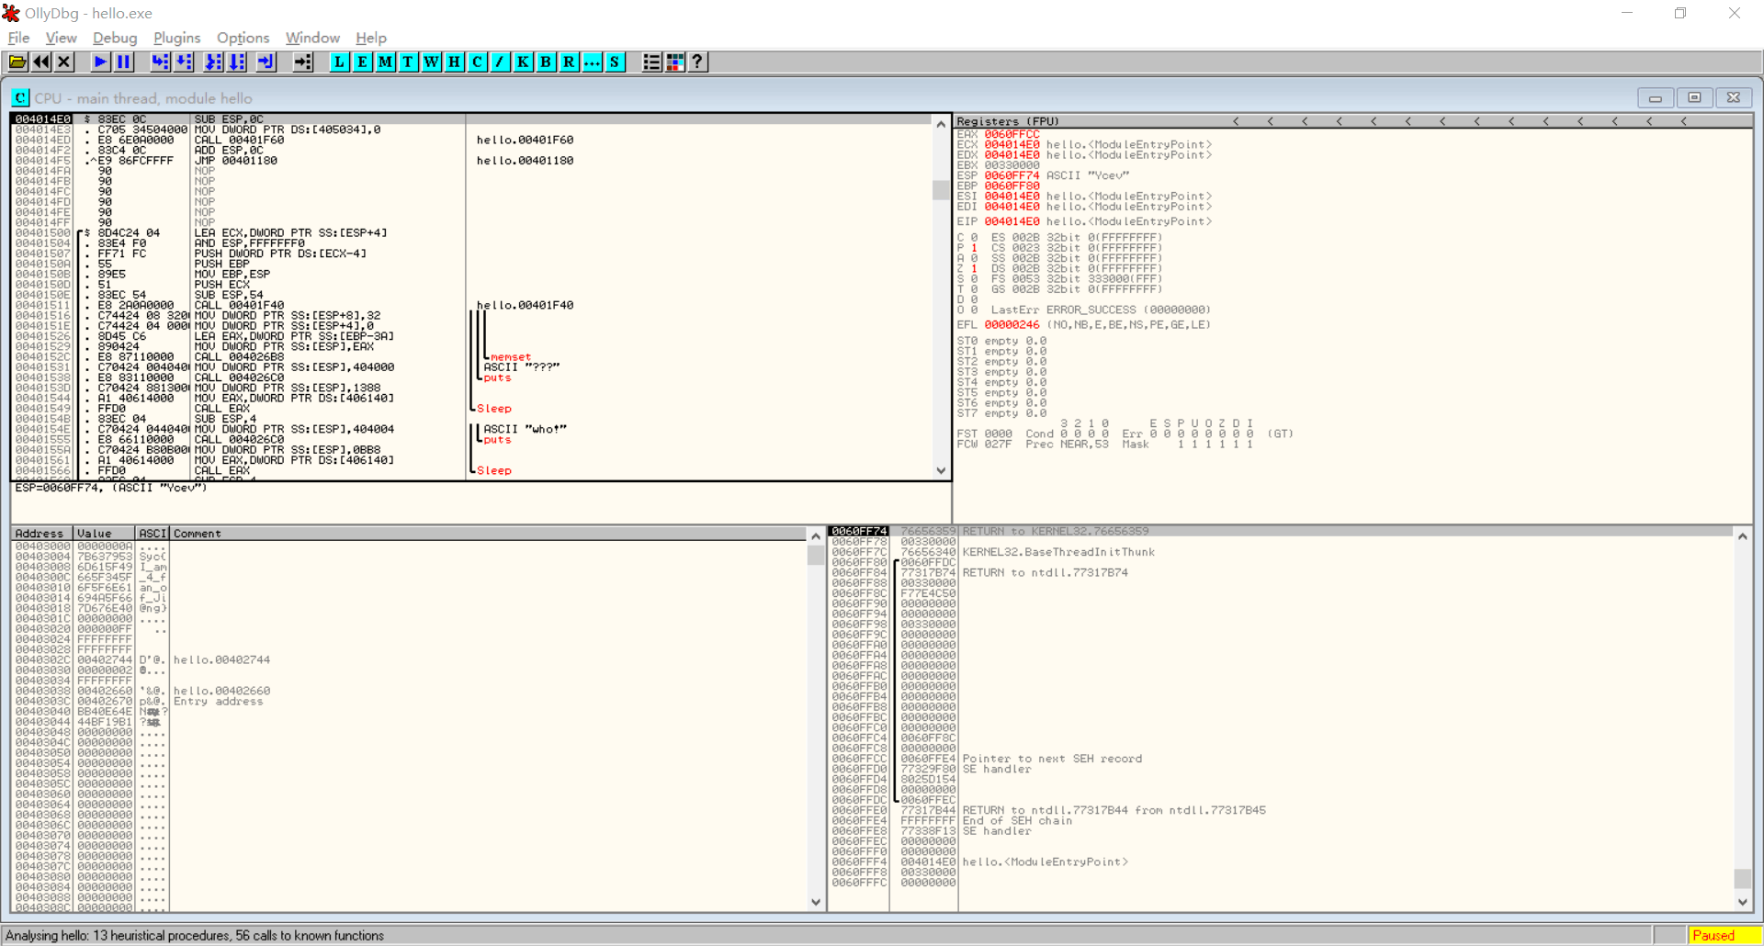Open the Help menu
Viewport: 1764px width, 946px height.
point(371,38)
